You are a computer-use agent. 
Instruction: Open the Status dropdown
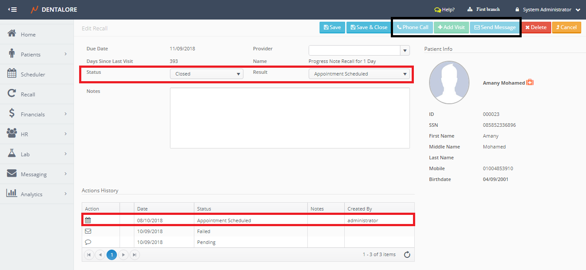[x=206, y=74]
